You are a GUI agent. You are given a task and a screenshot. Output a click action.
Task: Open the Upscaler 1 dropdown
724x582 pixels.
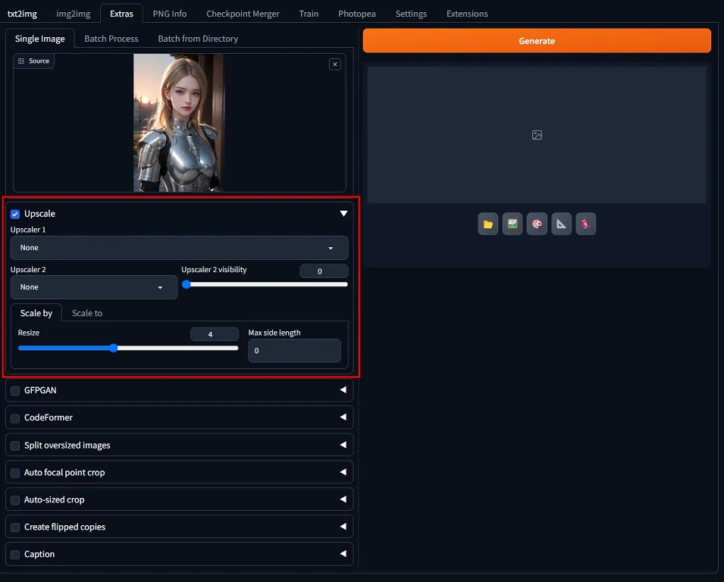coord(179,248)
